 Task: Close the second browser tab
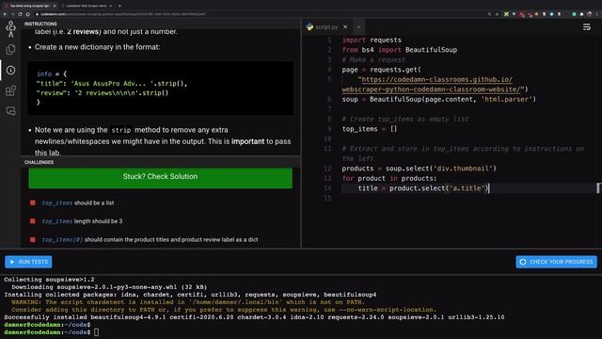(x=111, y=6)
